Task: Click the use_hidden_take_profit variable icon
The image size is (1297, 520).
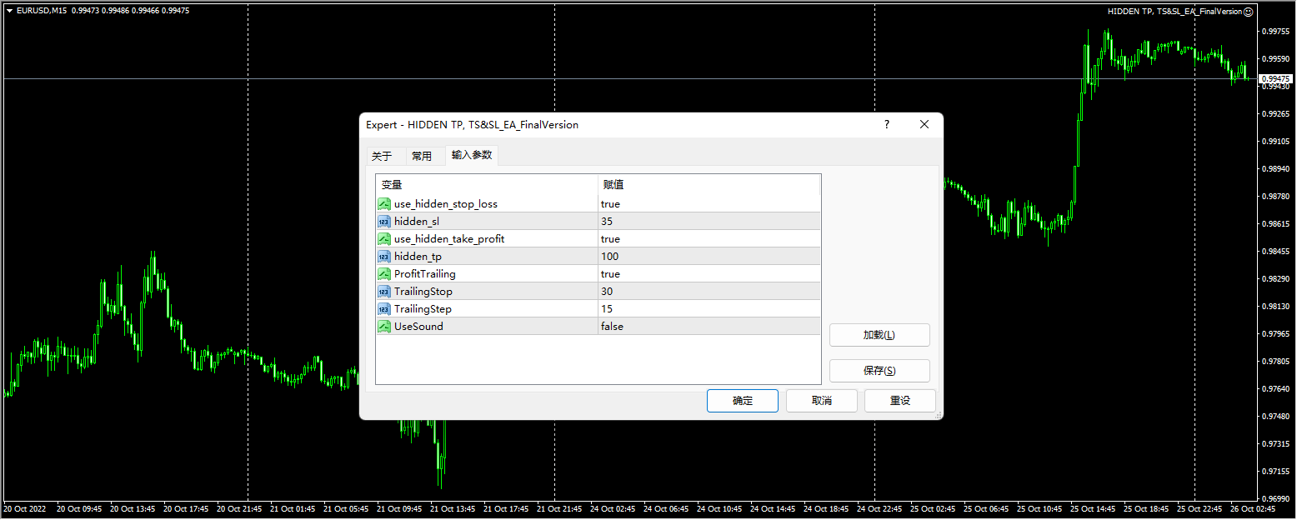Action: (384, 239)
